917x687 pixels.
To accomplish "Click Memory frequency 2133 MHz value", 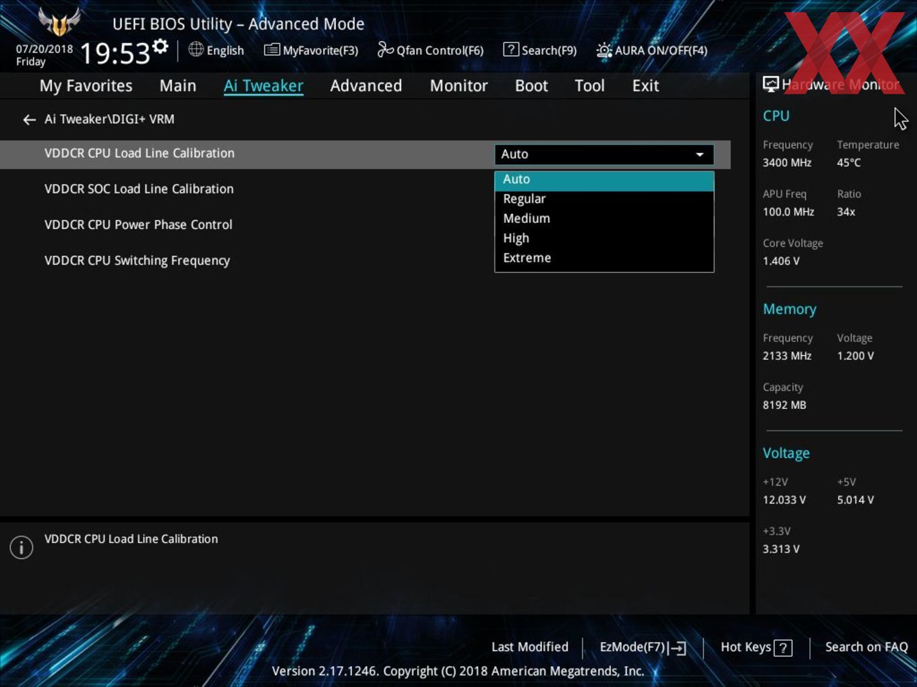I will click(787, 356).
